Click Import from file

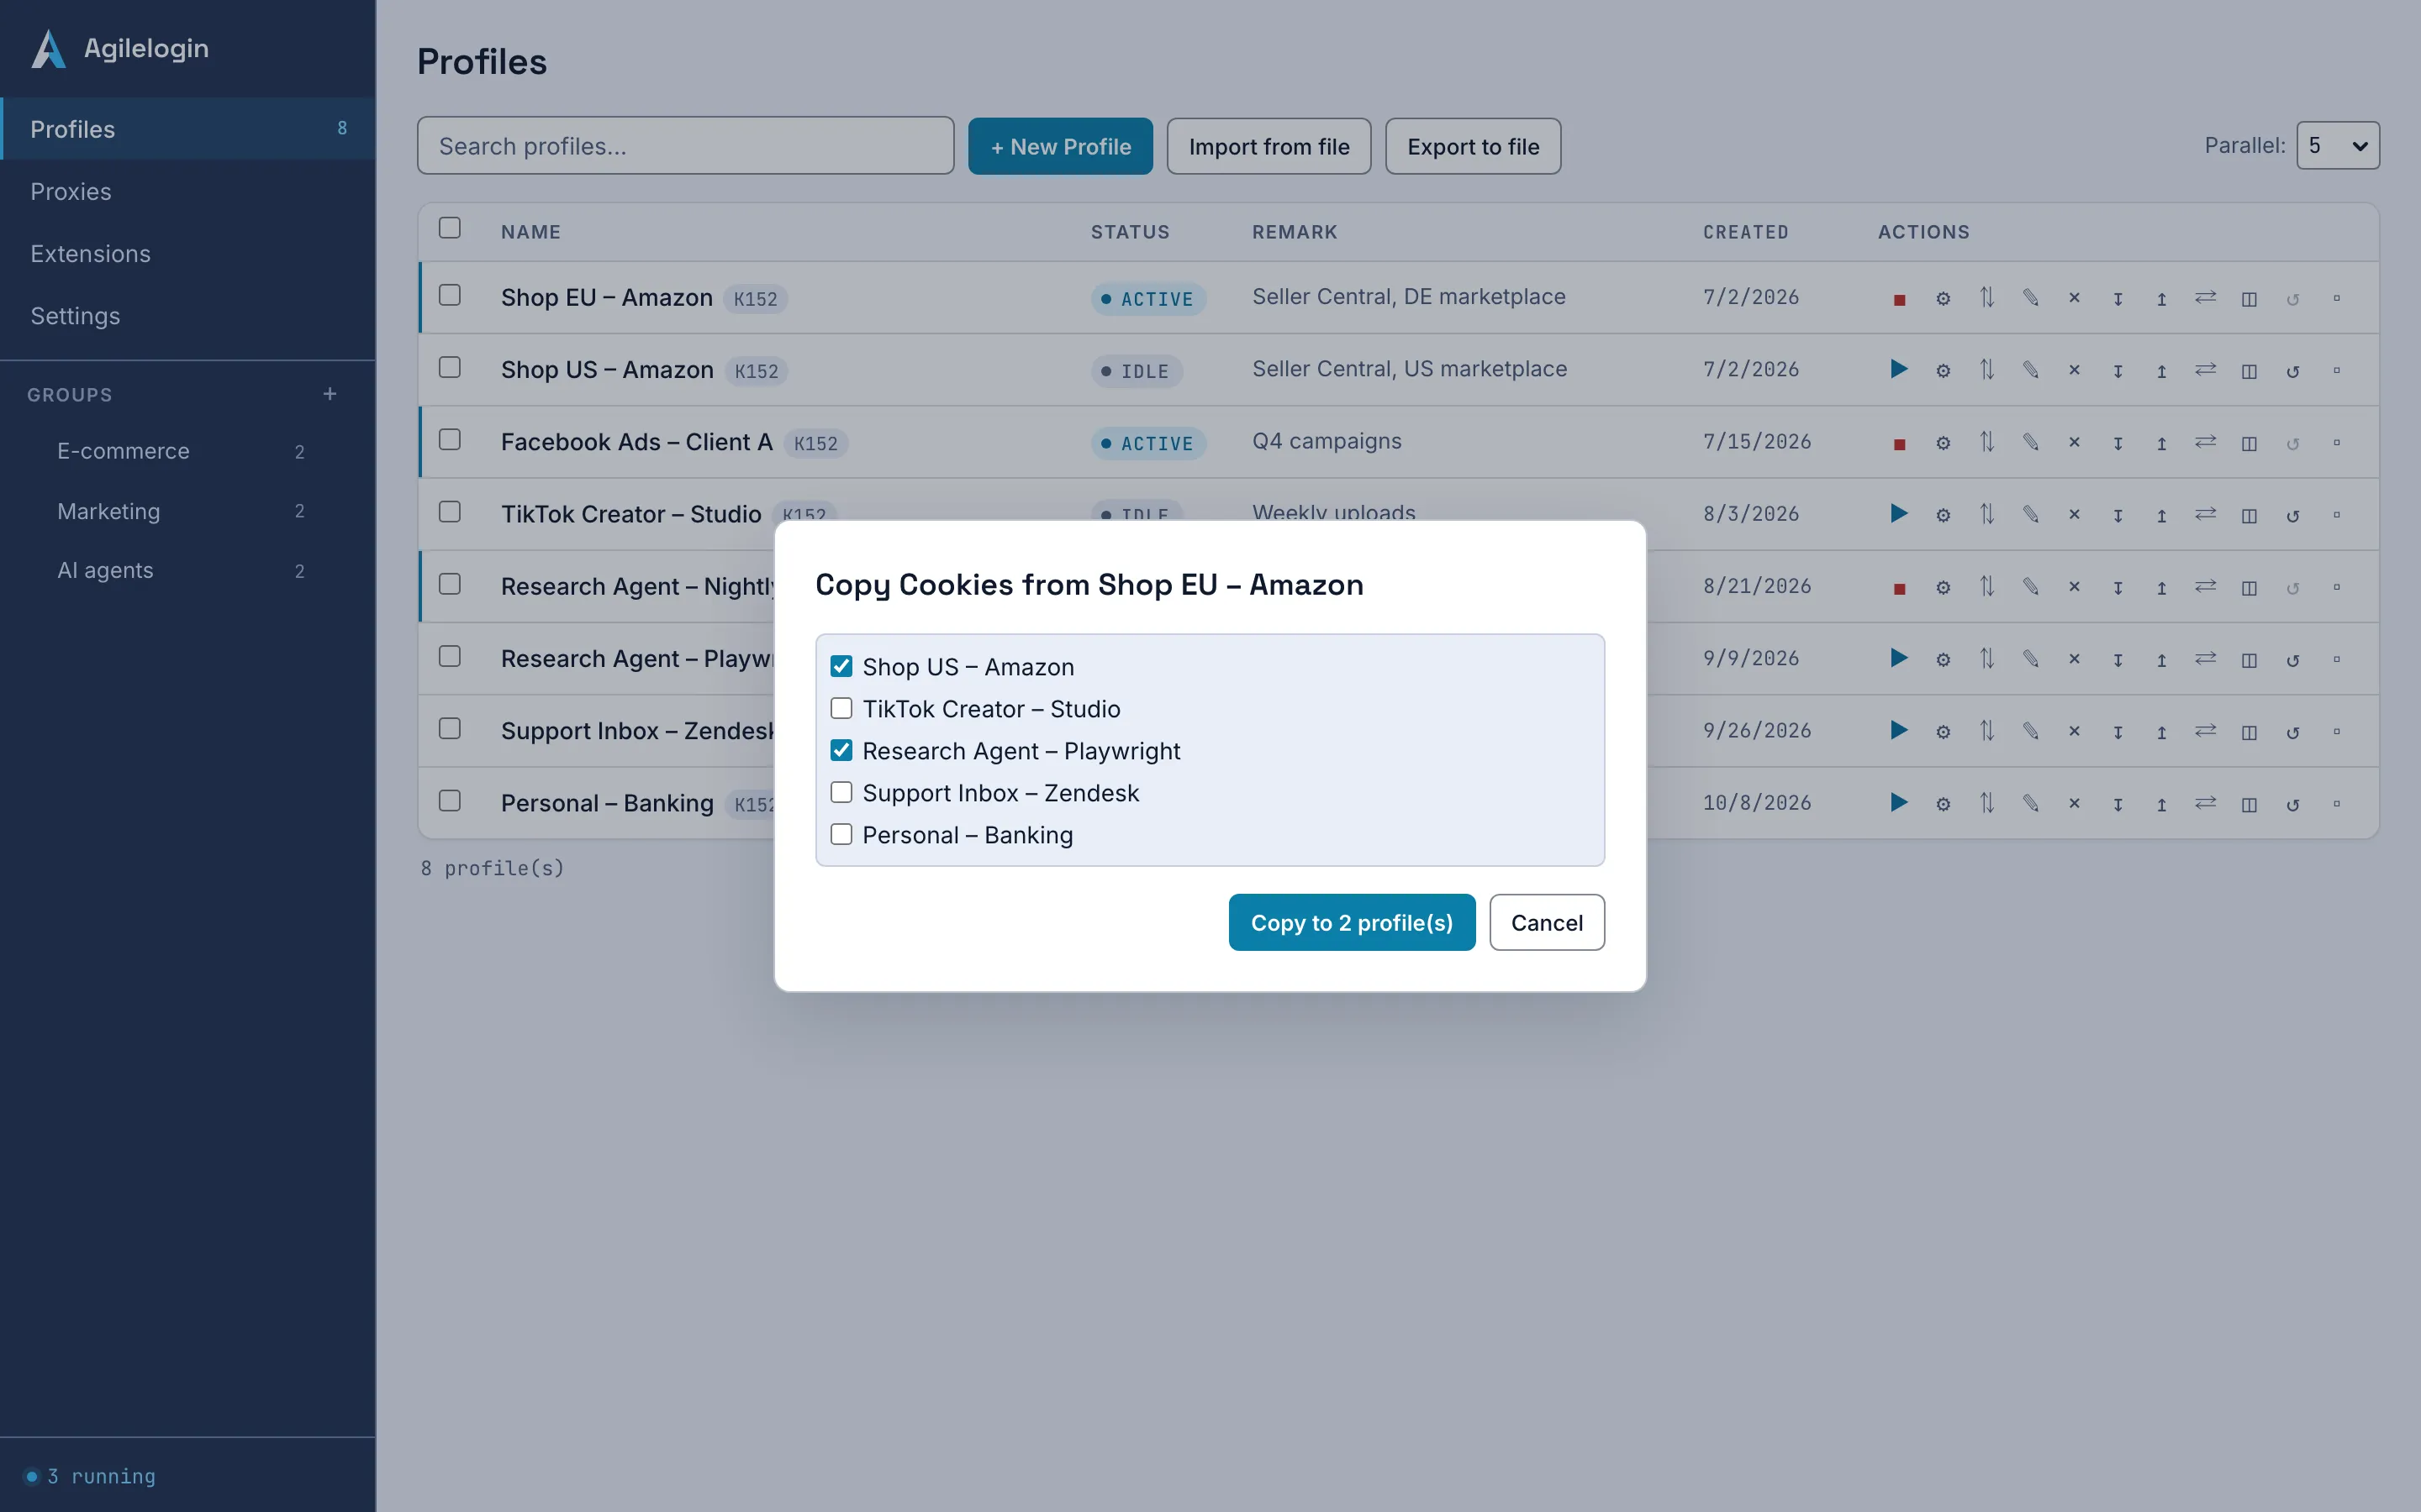[1269, 146]
